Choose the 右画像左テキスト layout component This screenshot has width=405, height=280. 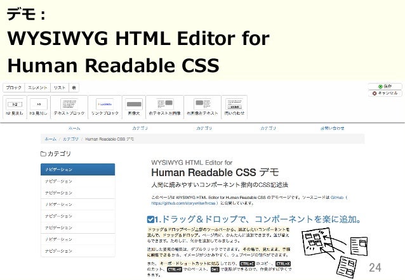point(202,107)
